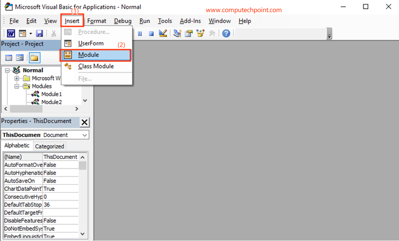The height and width of the screenshot is (241, 399).
Task: Open the Tools menu
Action: point(165,21)
